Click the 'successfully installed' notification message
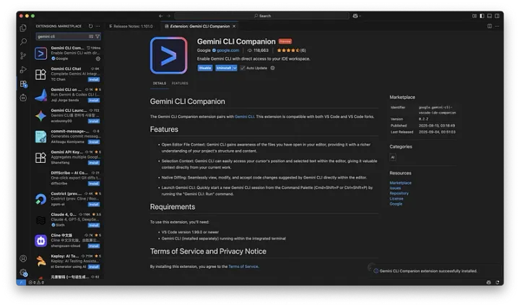The width and height of the screenshot is (520, 307). click(428, 271)
